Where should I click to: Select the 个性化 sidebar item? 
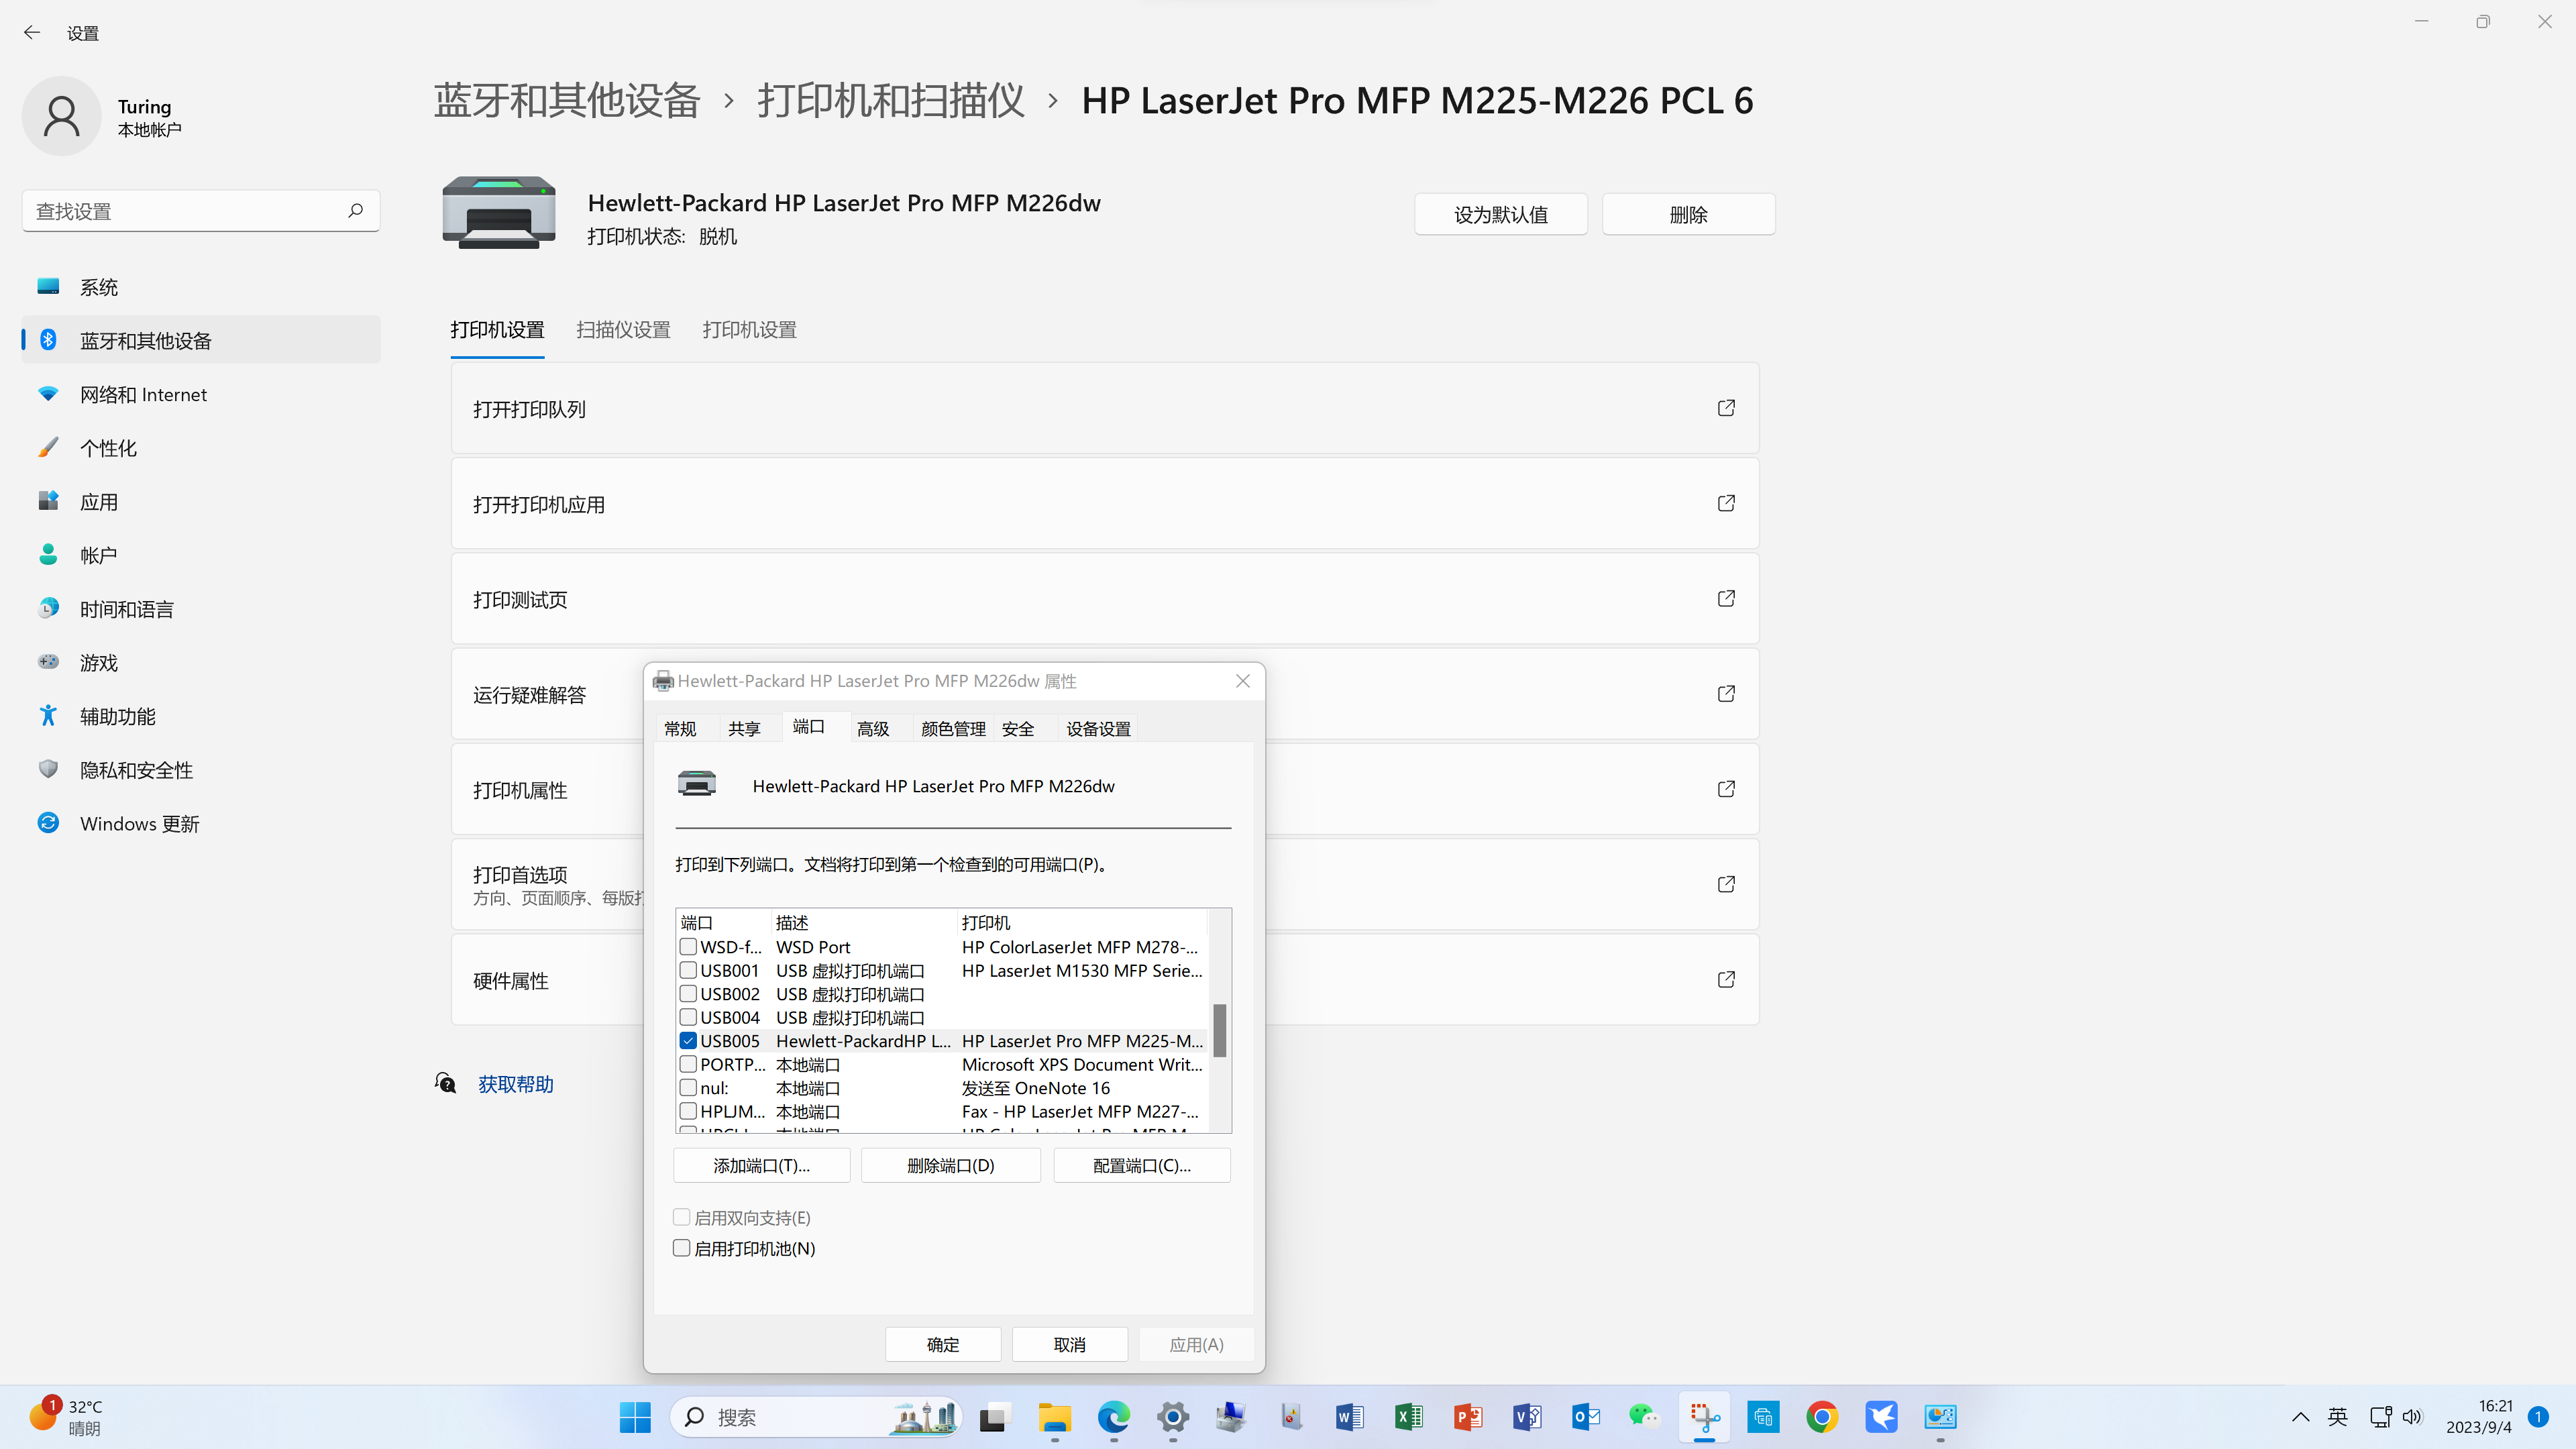click(x=108, y=447)
